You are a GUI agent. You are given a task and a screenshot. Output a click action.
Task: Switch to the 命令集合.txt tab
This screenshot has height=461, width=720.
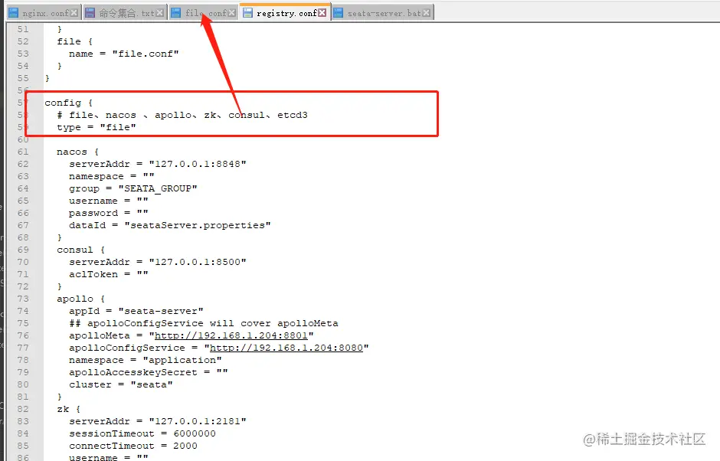pyautogui.click(x=124, y=13)
